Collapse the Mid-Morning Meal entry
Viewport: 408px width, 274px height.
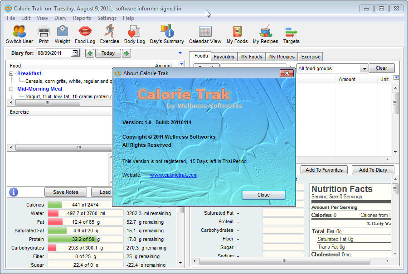click(x=10, y=89)
